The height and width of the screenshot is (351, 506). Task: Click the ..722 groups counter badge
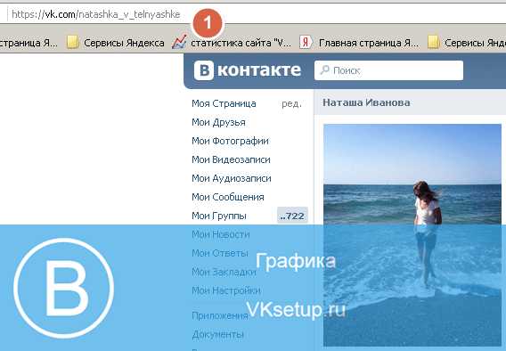pos(292,216)
